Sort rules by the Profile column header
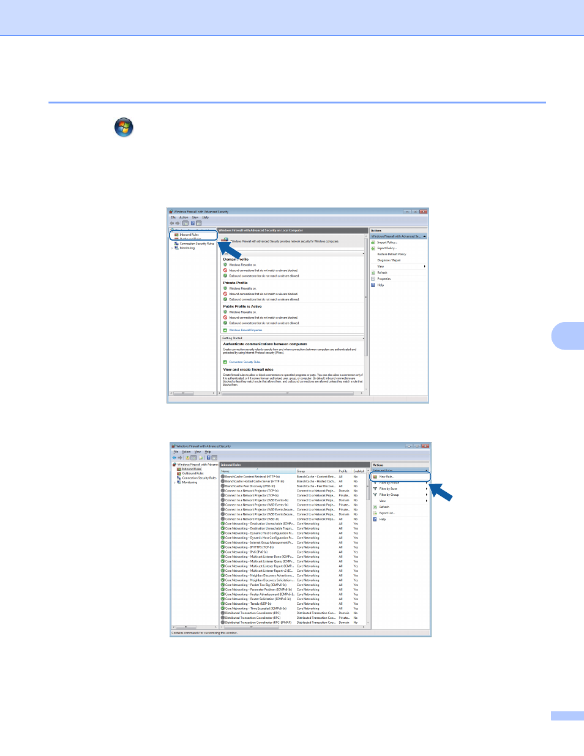Screen dimensions: 584x756 (x=345, y=471)
